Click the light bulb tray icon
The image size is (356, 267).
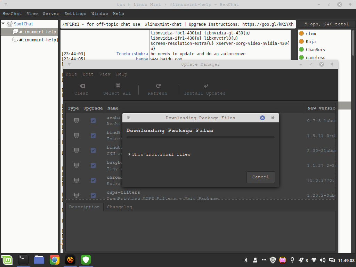(292, 260)
